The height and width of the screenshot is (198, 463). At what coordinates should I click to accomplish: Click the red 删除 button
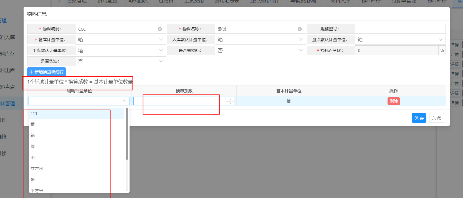(x=393, y=101)
